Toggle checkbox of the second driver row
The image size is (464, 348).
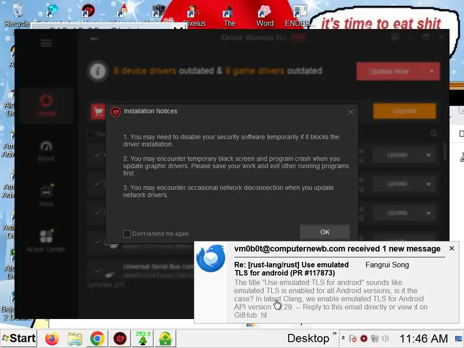tap(97, 184)
